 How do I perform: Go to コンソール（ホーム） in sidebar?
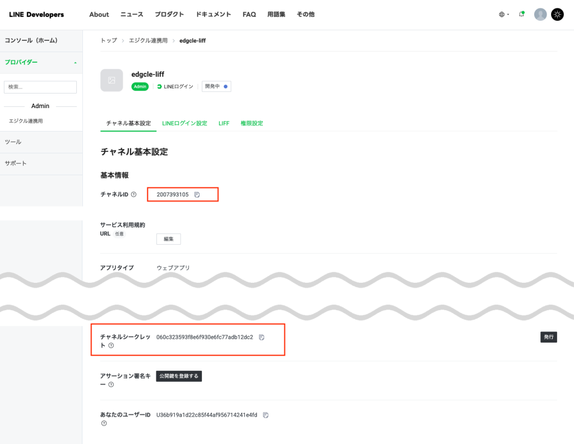pos(41,41)
